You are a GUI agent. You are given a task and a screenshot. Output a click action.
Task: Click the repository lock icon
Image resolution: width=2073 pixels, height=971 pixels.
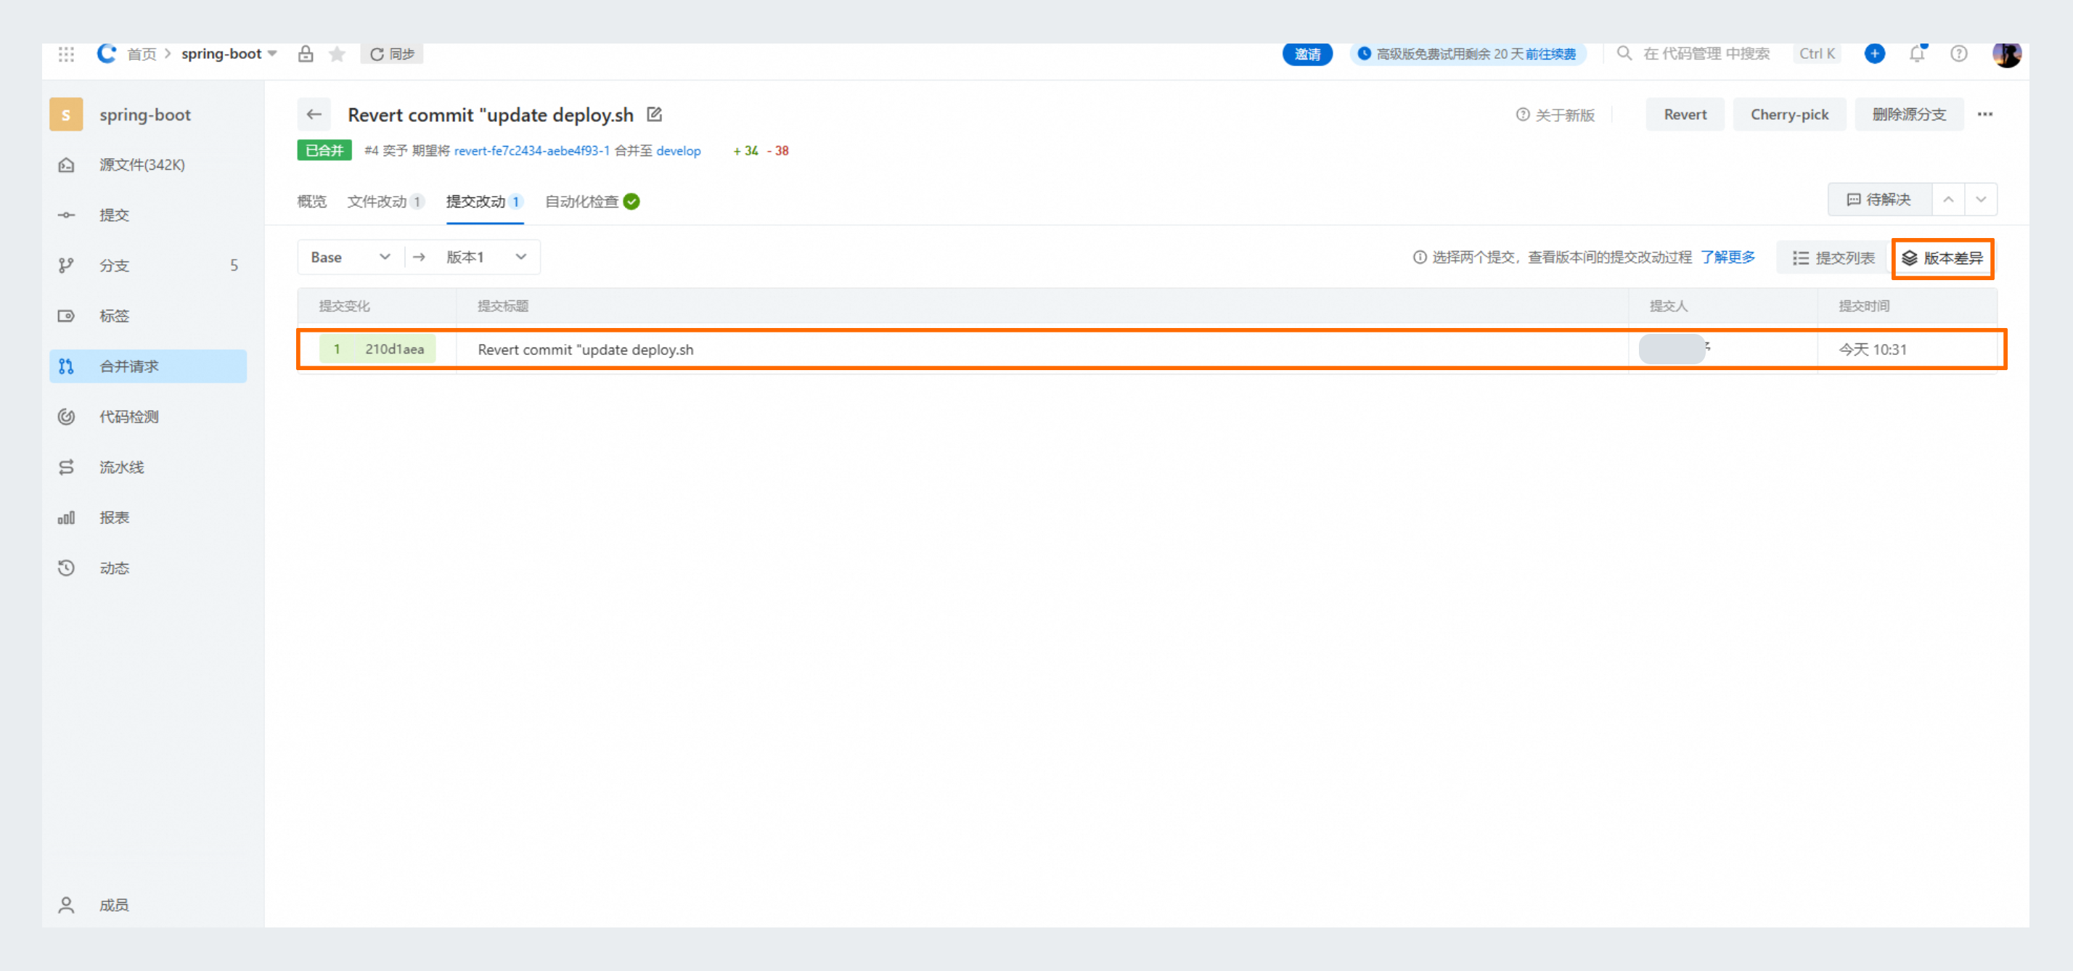pos(306,54)
